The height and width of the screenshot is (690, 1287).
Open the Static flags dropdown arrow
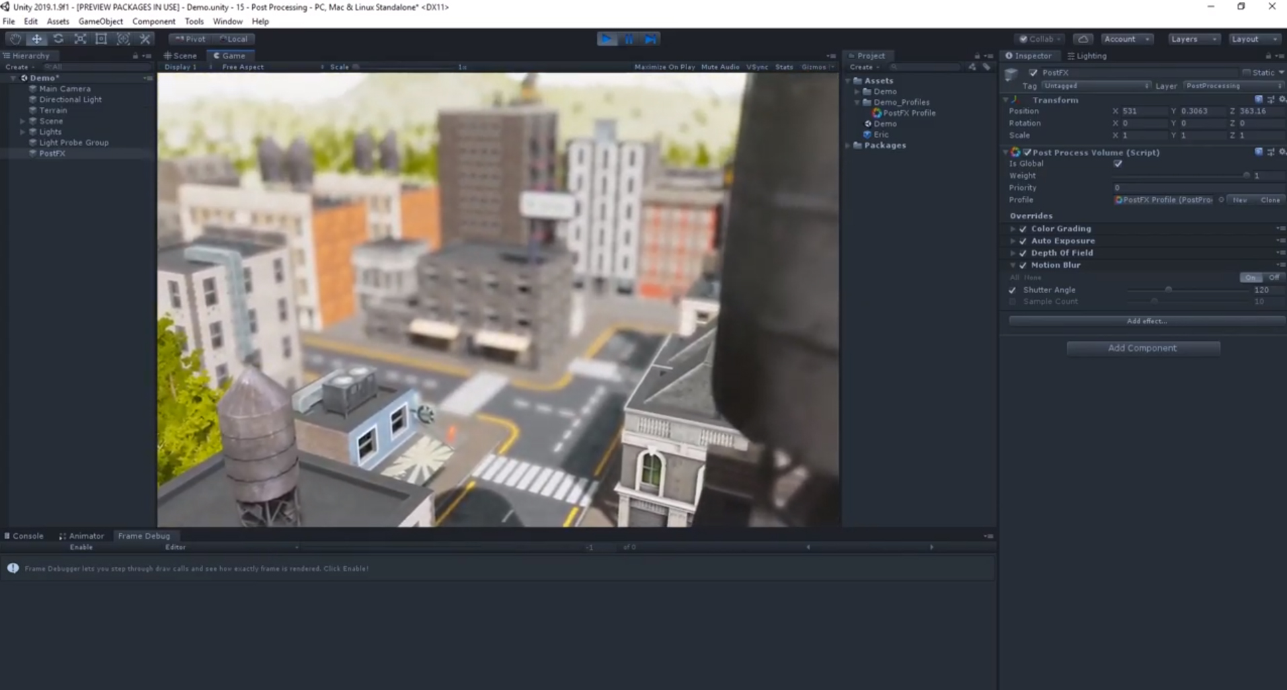(1282, 73)
